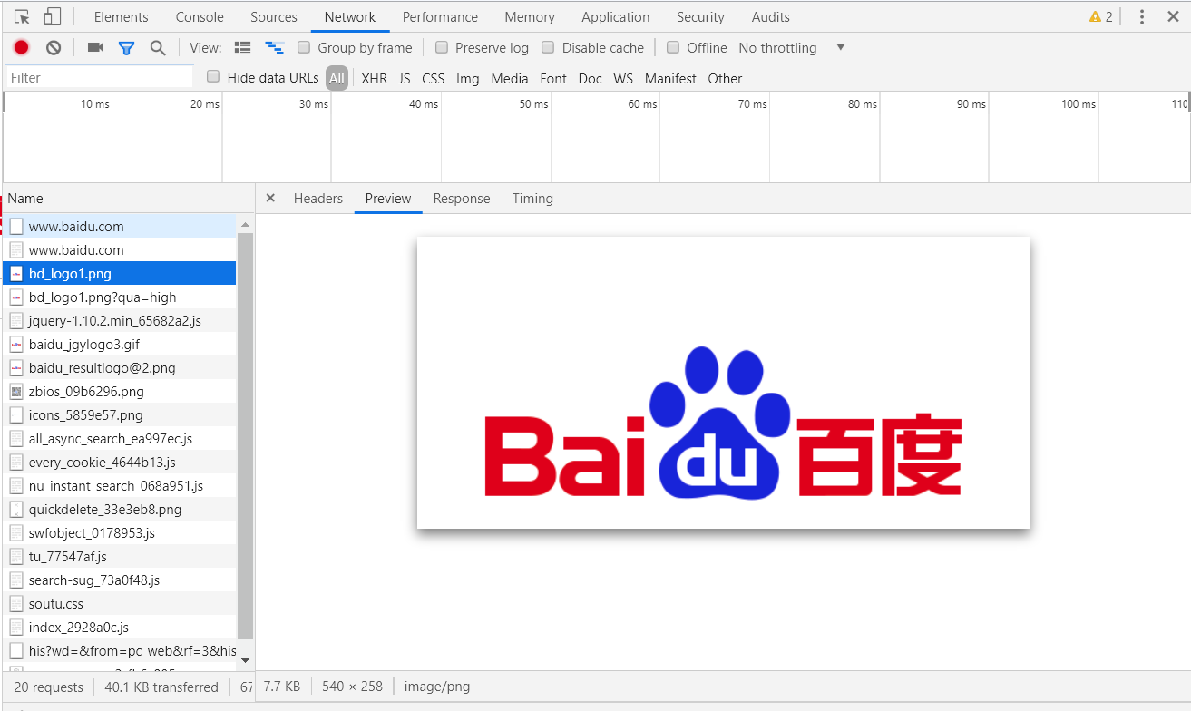Open the Application tab
Screen dimensions: 1191x711
(x=615, y=16)
